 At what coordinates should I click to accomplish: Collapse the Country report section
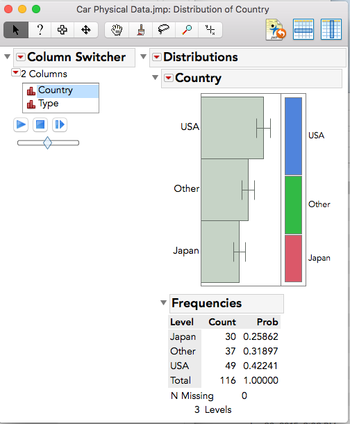(155, 78)
